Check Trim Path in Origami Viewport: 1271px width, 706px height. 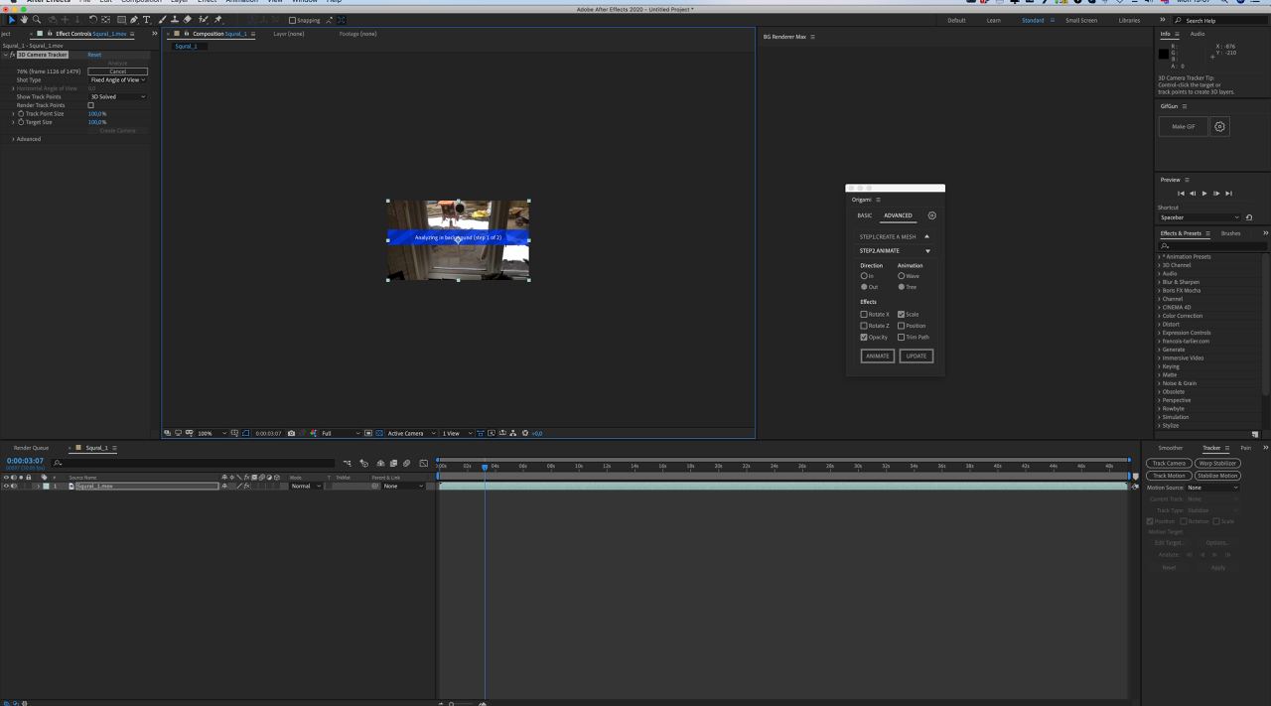click(x=902, y=337)
